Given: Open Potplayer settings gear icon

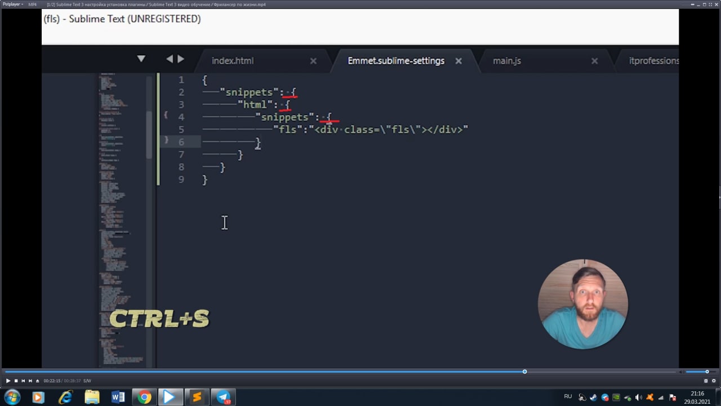Looking at the screenshot, I should point(714,381).
